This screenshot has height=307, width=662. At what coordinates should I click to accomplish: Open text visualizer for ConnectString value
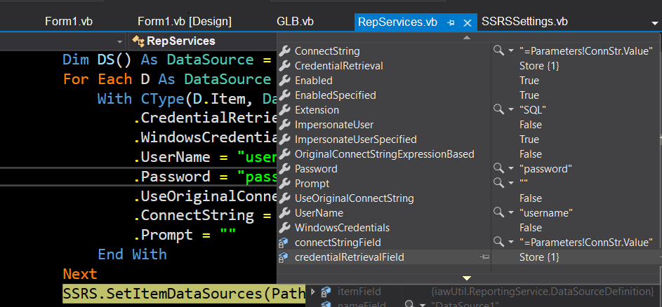tap(498, 51)
